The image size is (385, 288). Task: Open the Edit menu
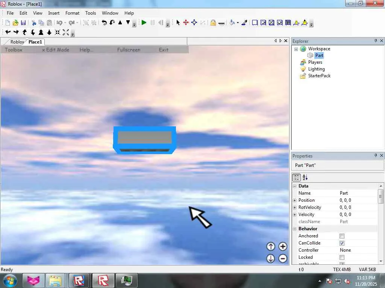(23, 13)
